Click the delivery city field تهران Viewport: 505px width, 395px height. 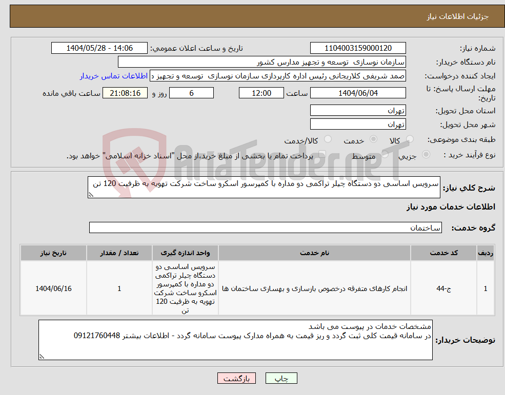[358, 124]
